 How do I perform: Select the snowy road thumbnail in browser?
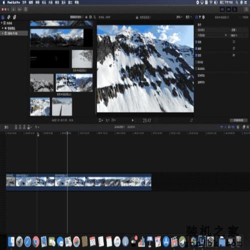tap(62, 106)
